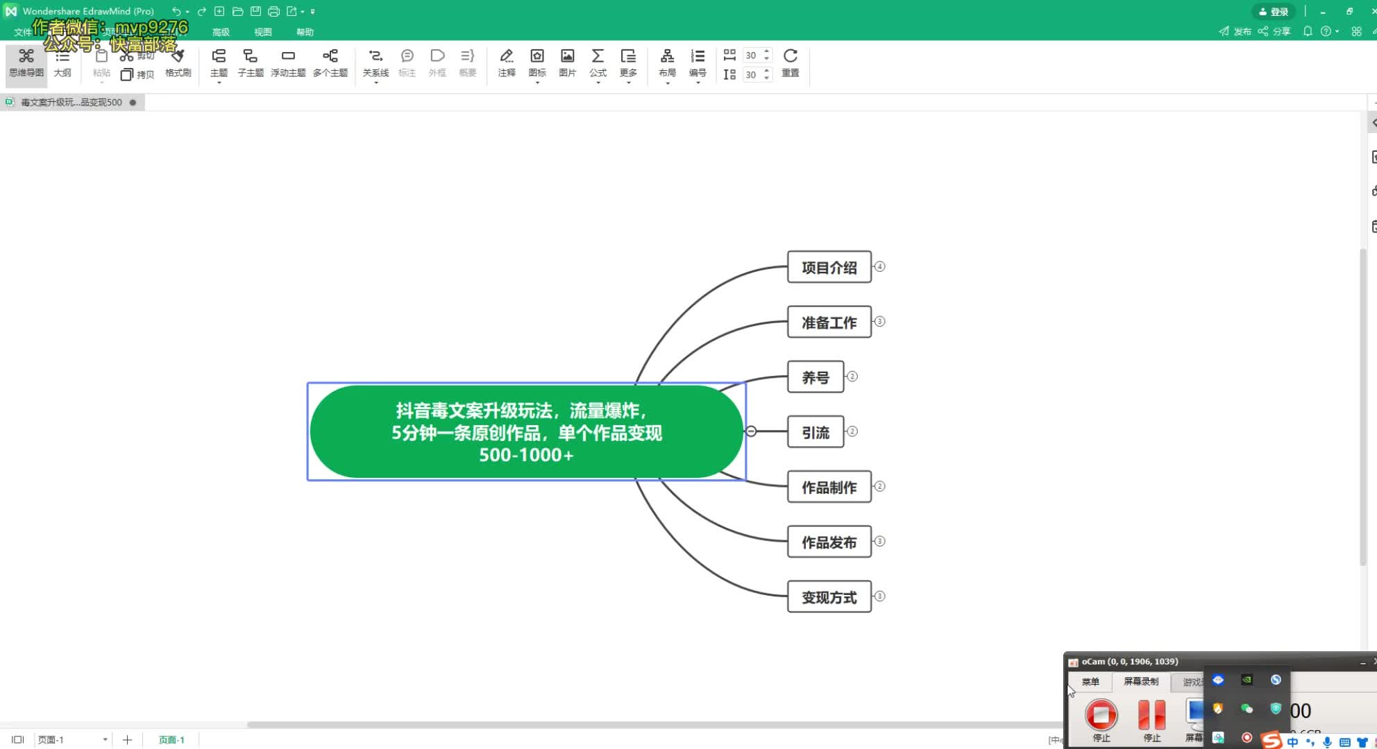The width and height of the screenshot is (1377, 749).
Task: Create a new file from quick access
Action: [219, 11]
